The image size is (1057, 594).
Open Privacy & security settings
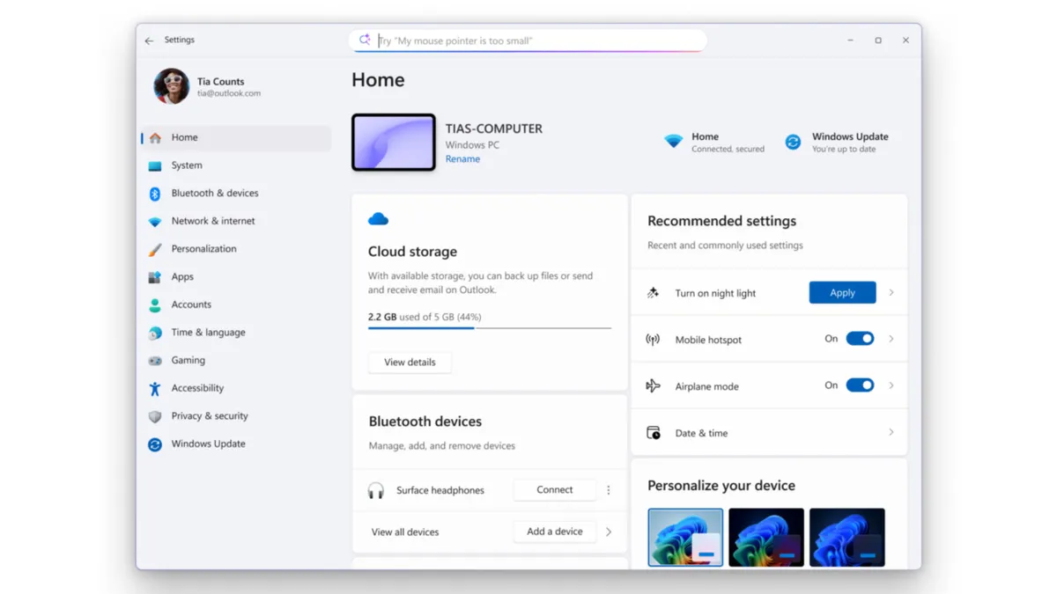pyautogui.click(x=211, y=415)
